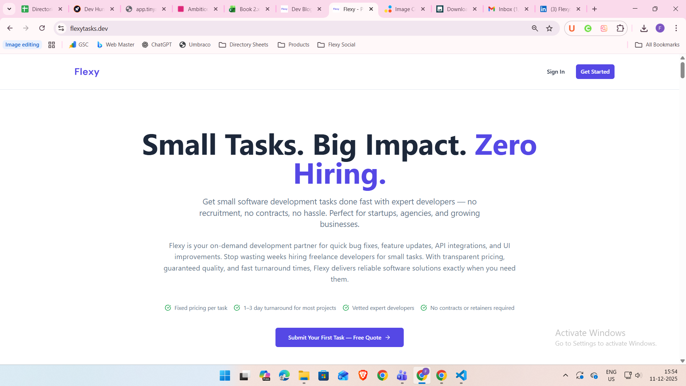Screen dimensions: 686x386
Task: Launch Brave browser from the taskbar
Action: click(363, 376)
